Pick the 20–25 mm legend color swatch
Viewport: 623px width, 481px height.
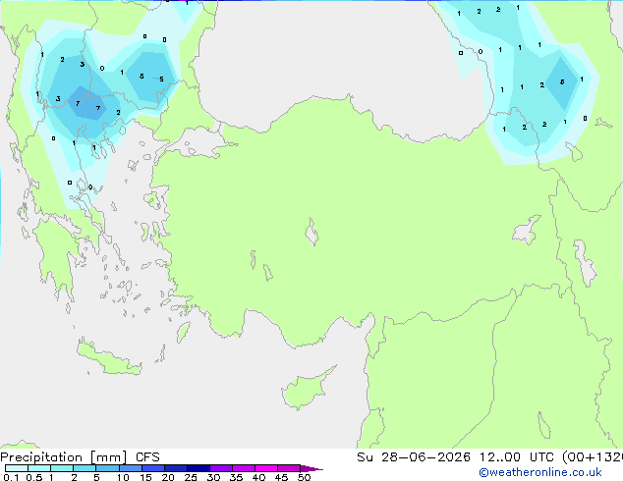[175, 468]
